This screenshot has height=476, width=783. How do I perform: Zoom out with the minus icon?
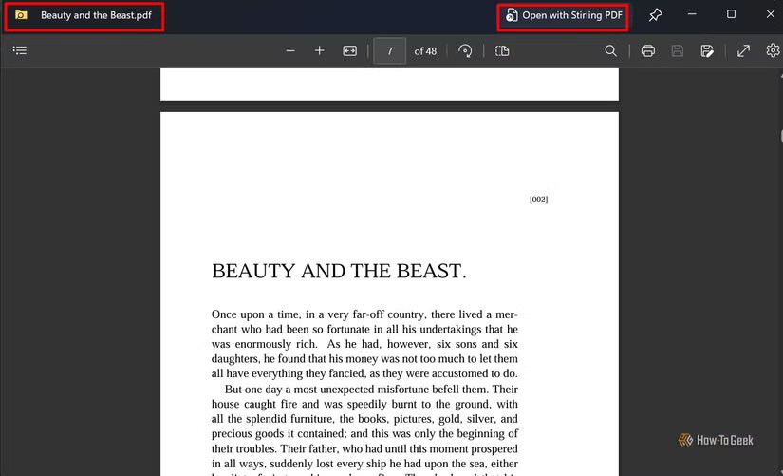pos(290,50)
